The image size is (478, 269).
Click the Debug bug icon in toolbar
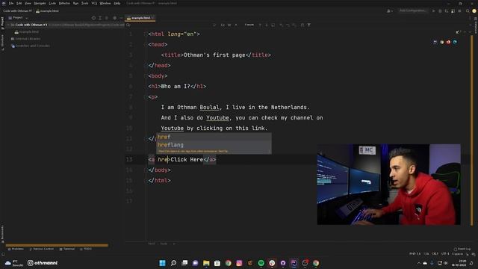tap(440, 10)
